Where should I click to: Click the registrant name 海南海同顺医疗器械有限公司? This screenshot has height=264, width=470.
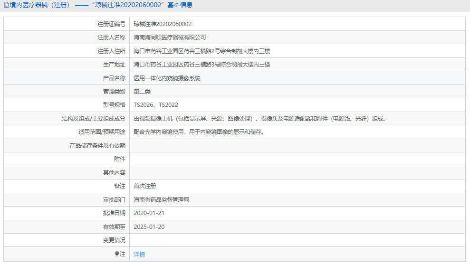point(170,38)
